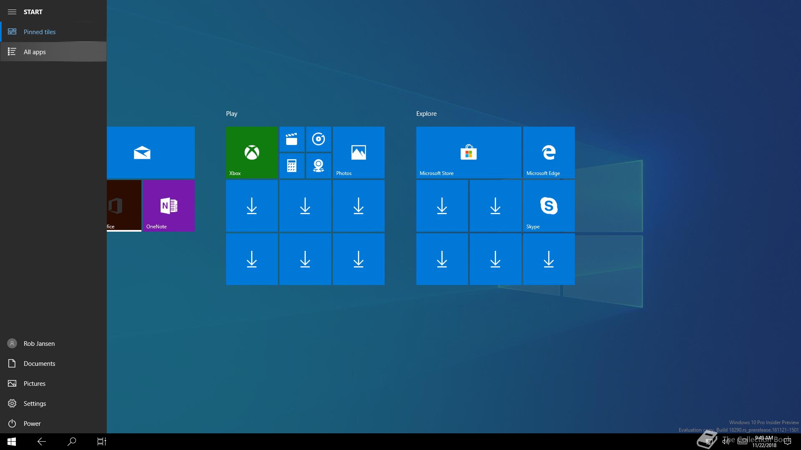Launch the Office tile

[x=124, y=206]
